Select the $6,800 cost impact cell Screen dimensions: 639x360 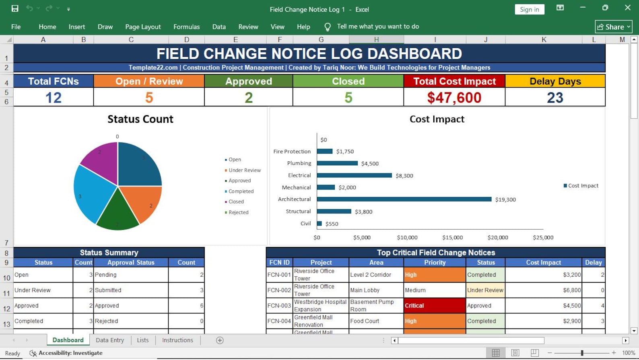point(544,290)
